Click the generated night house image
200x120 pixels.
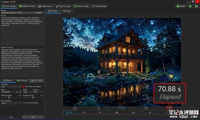pyautogui.click(x=122, y=62)
